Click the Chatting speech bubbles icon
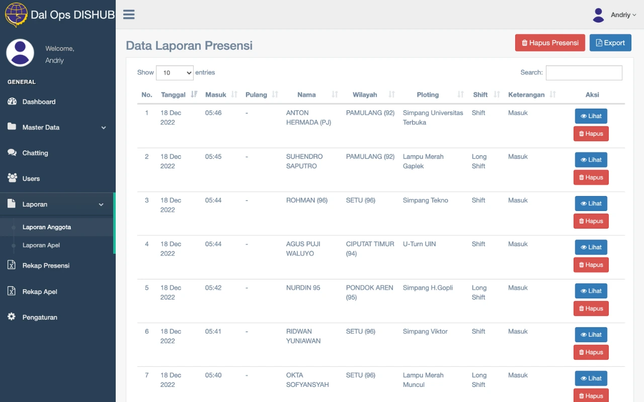 [12, 153]
